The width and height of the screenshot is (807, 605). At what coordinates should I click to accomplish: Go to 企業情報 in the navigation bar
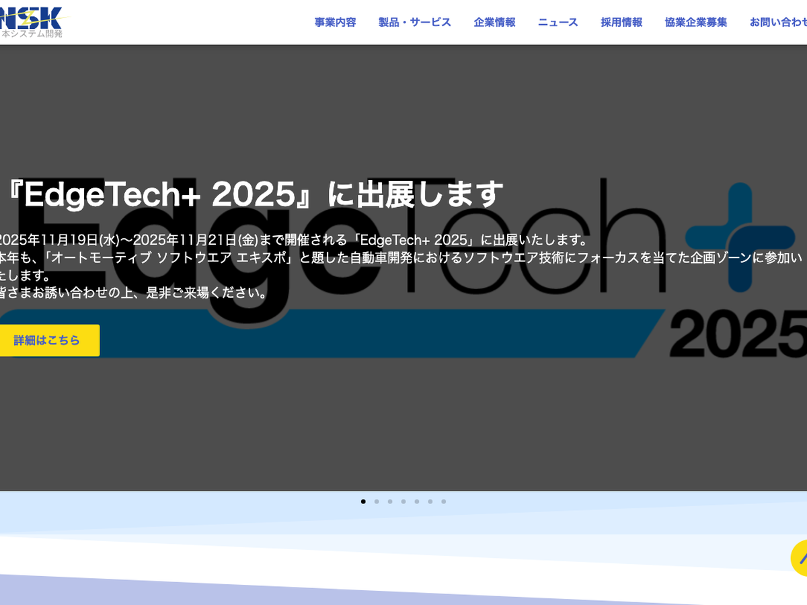(494, 22)
